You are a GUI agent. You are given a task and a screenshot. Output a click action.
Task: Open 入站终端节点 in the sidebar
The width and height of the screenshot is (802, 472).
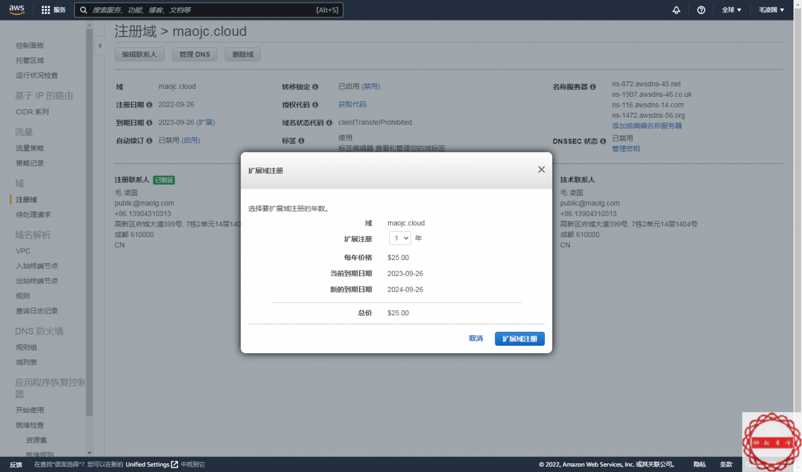pyautogui.click(x=37, y=266)
